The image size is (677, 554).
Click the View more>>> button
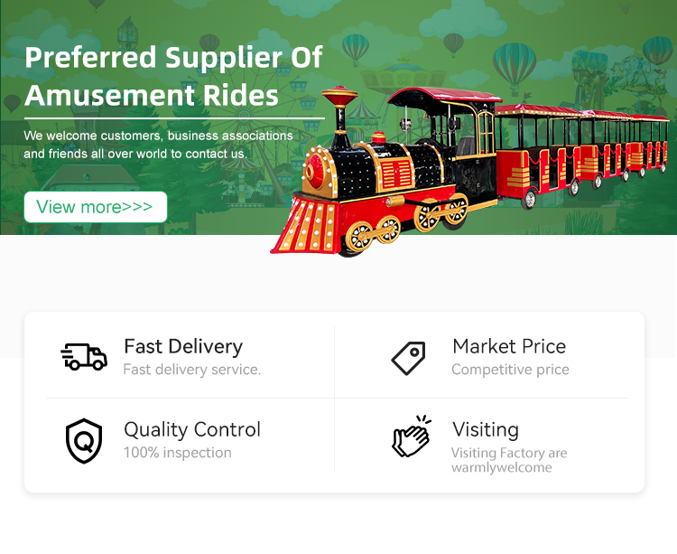96,207
